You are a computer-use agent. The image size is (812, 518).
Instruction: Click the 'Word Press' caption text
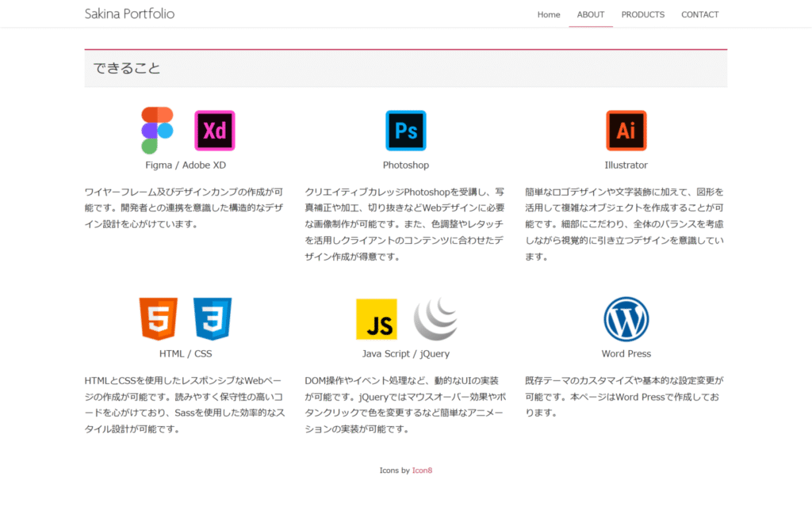pos(626,354)
